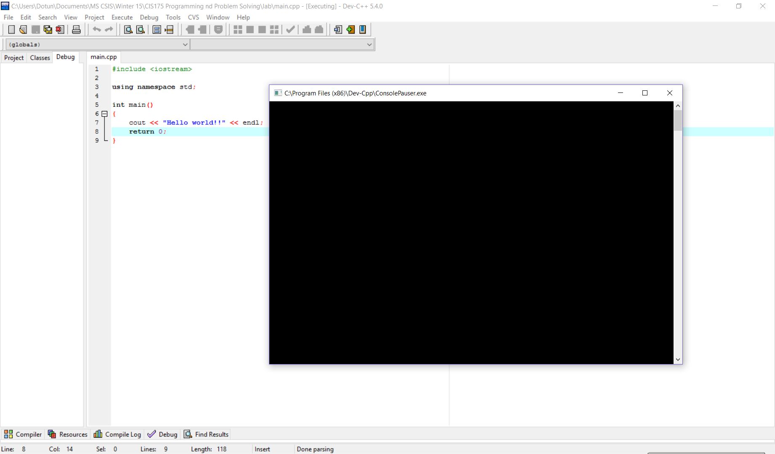Open the Debug menu in menu bar

[149, 17]
